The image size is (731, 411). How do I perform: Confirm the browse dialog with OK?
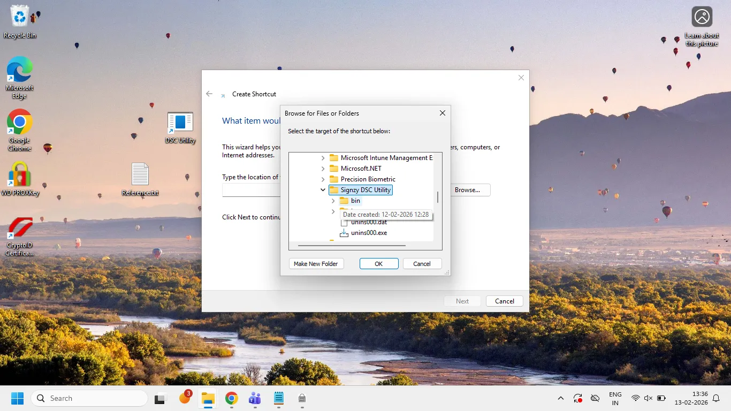click(x=379, y=264)
